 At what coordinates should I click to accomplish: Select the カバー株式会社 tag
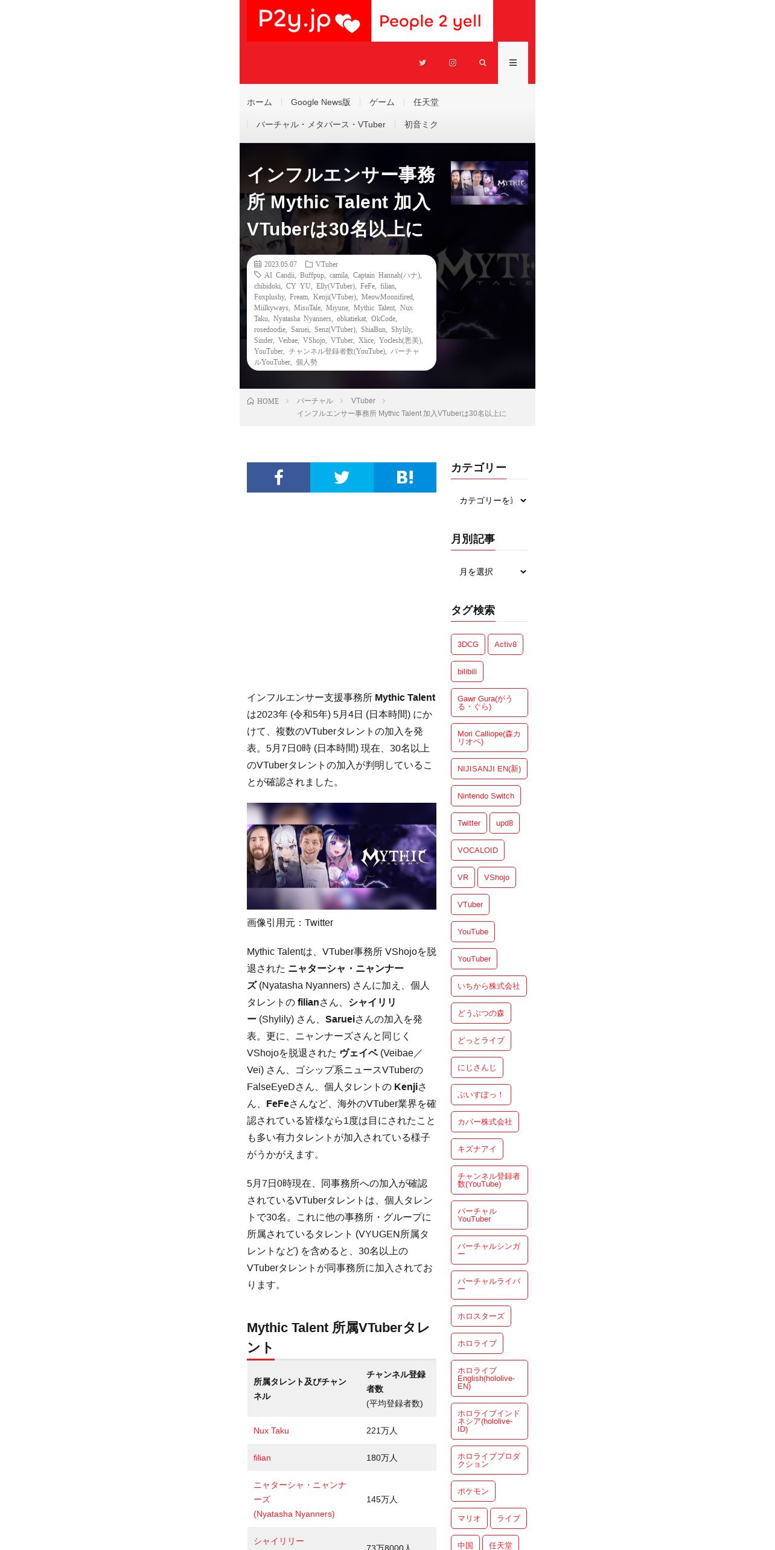485,1122
